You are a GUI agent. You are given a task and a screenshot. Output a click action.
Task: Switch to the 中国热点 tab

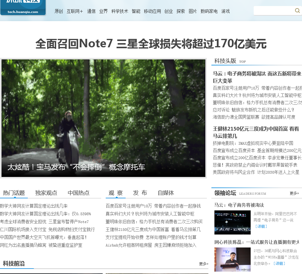pos(79,193)
